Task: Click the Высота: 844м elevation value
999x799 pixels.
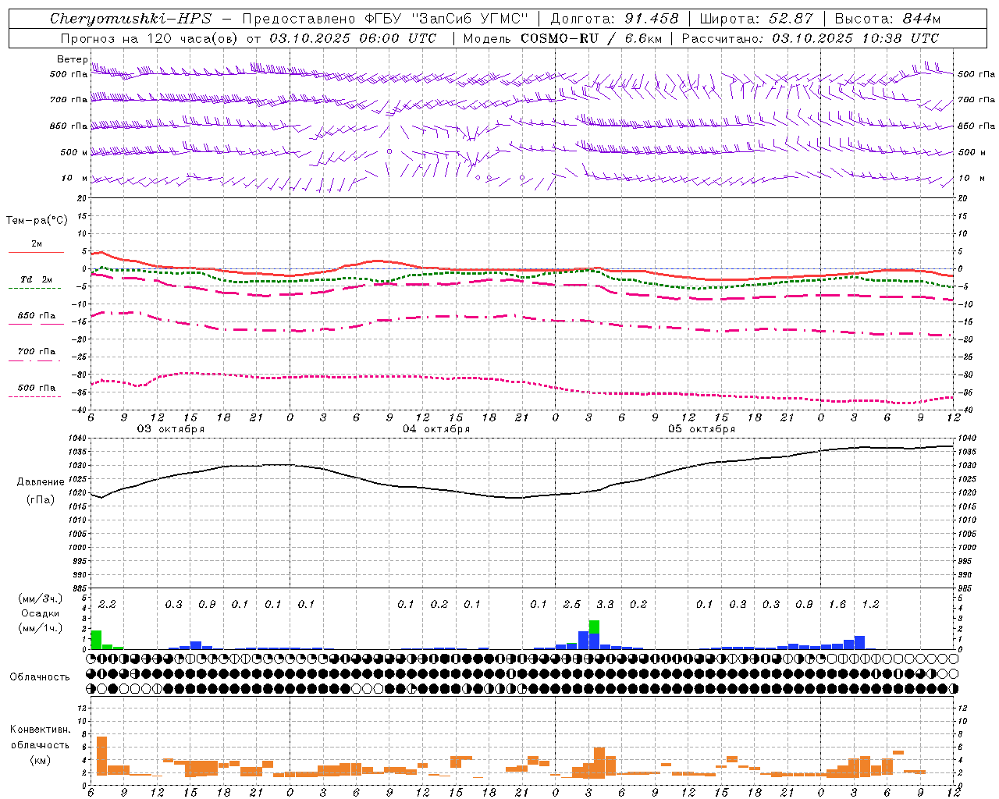Action: [x=887, y=19]
